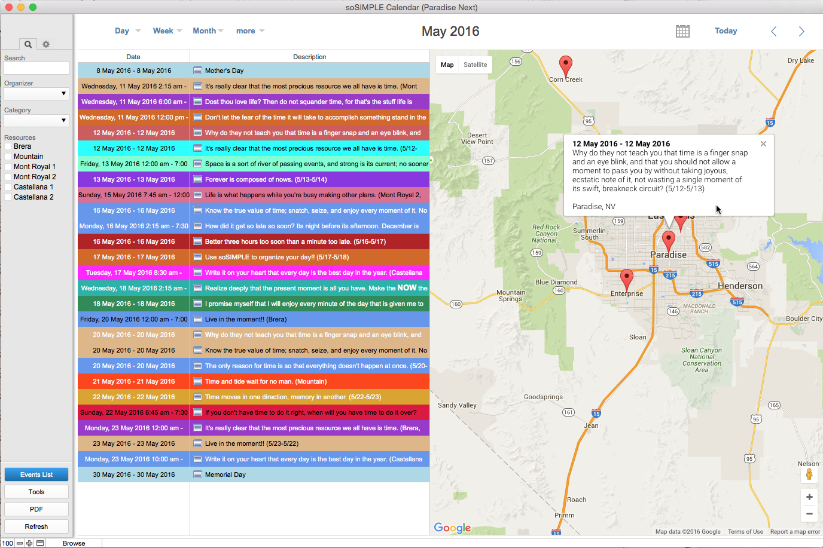This screenshot has width=823, height=548.
Task: Toggle the Mont Royal 1 checkbox
Action: pos(8,167)
